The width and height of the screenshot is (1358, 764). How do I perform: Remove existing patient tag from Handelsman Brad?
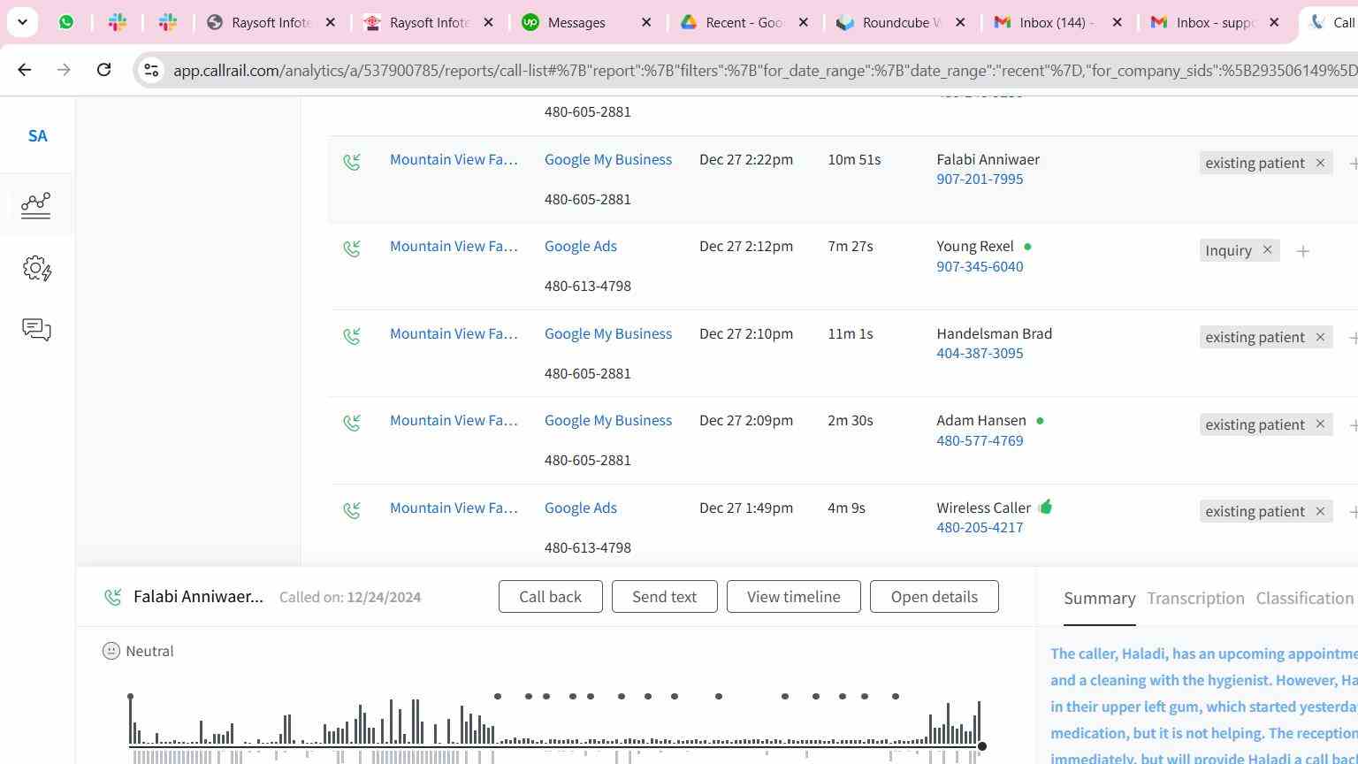click(1320, 337)
